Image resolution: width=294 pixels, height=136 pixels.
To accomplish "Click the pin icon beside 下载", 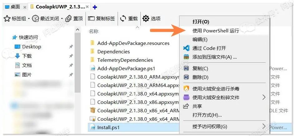I will (x=71, y=56).
